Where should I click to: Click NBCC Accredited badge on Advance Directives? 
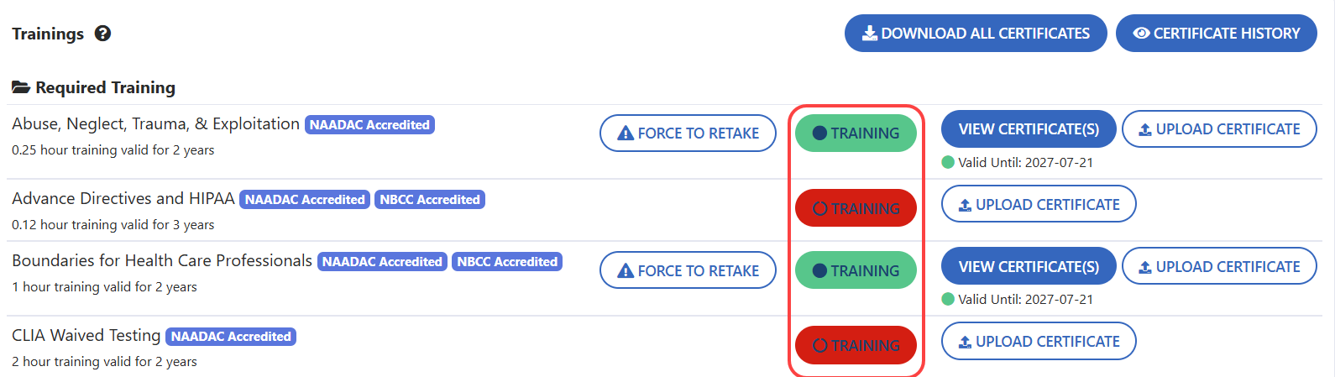[x=430, y=200]
